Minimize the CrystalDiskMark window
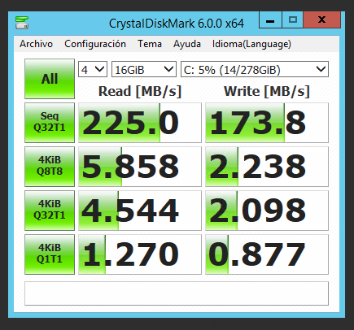 (x=270, y=20)
